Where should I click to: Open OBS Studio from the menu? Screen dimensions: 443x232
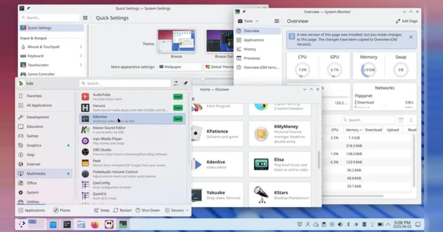tap(133, 152)
